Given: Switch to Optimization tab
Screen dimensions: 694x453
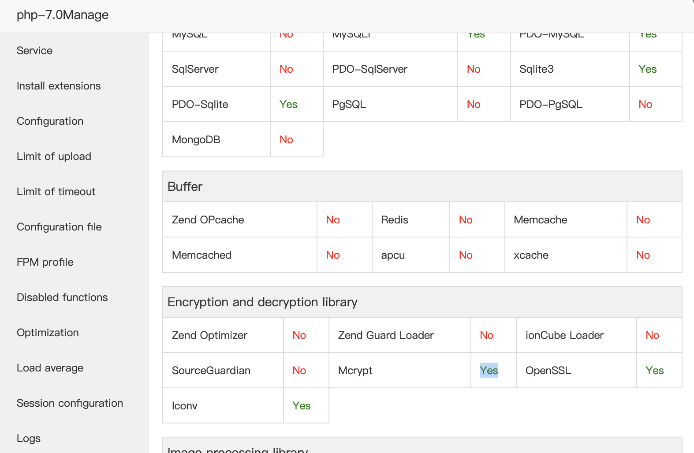Looking at the screenshot, I should (48, 333).
